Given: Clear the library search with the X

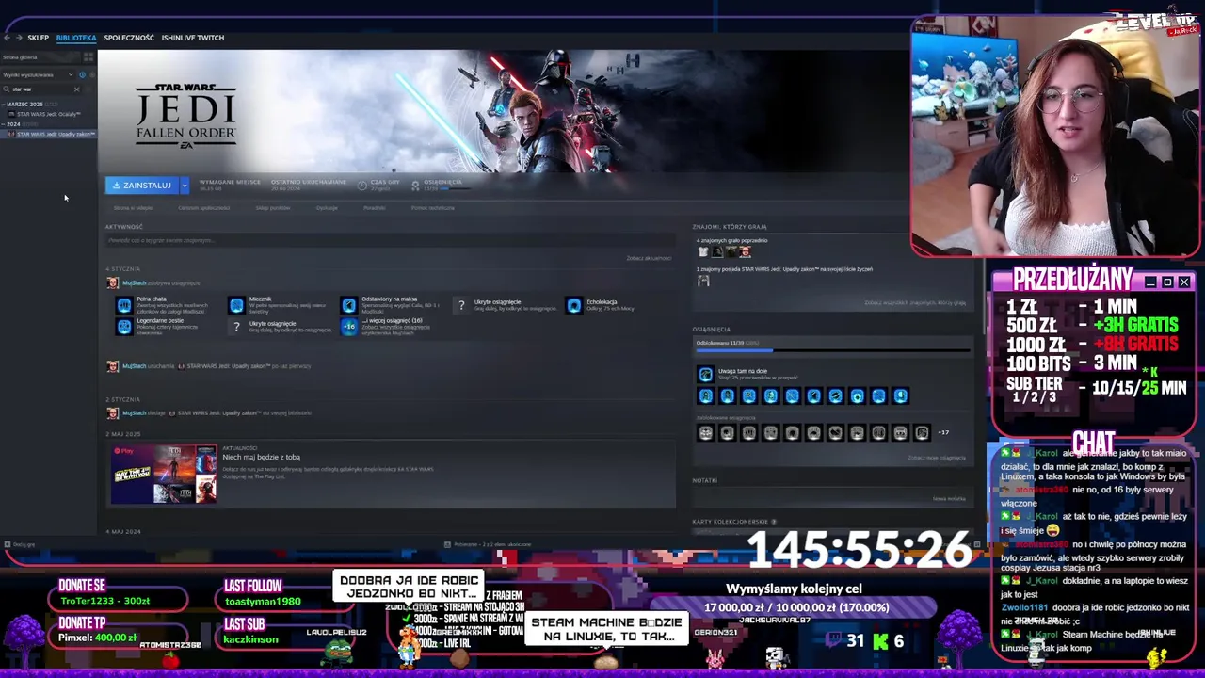Looking at the screenshot, I should pos(77,89).
